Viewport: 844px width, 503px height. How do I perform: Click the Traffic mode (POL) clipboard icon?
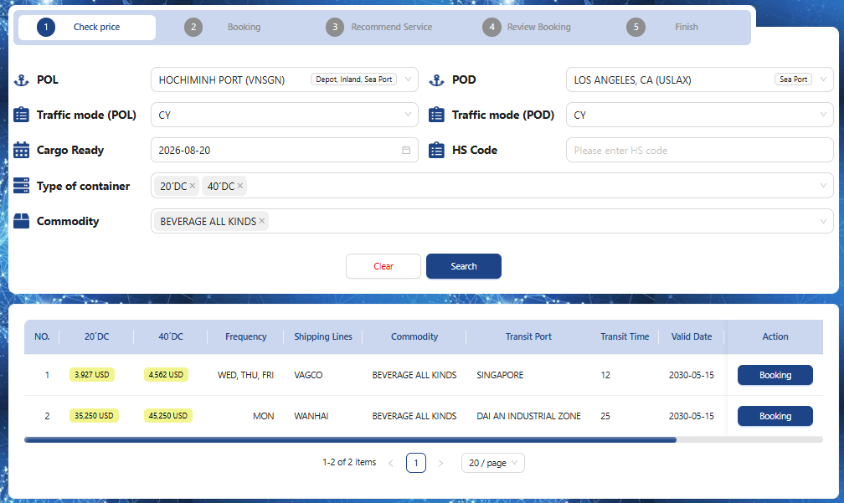tap(21, 115)
